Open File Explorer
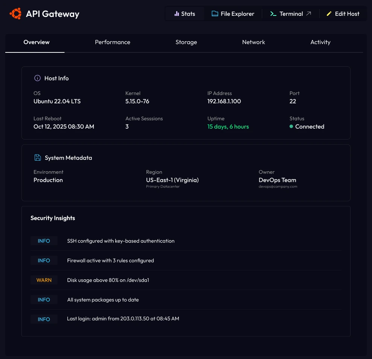Viewport: 372px width, 359px height. click(233, 14)
